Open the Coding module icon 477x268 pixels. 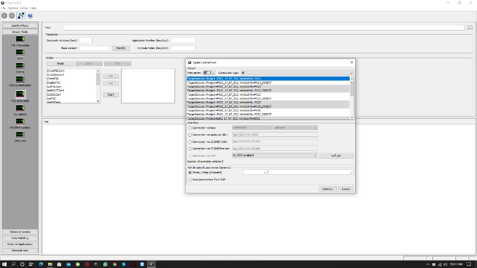20,66
